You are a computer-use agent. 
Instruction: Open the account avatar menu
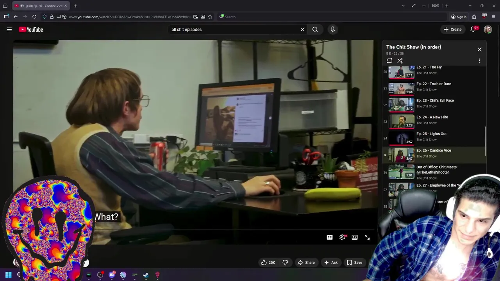487,29
